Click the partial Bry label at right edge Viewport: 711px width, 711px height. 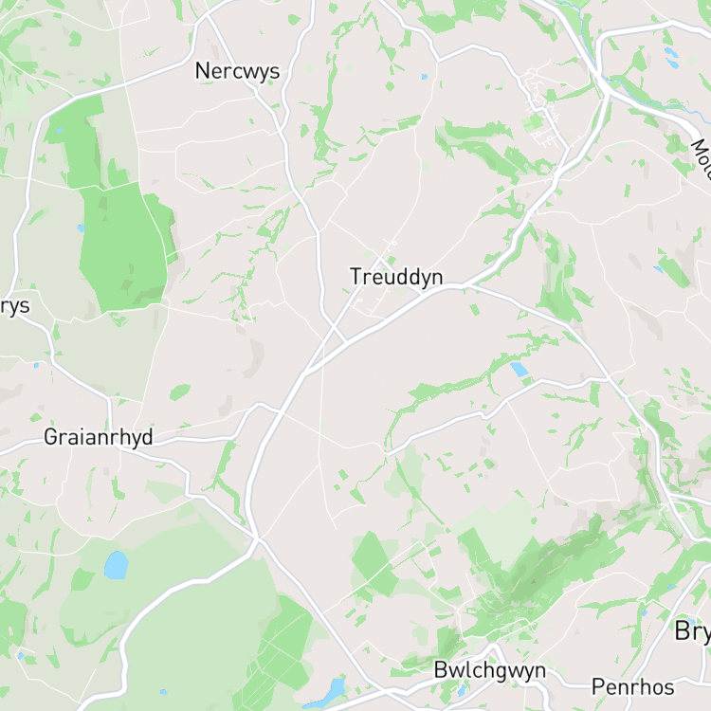point(692,631)
